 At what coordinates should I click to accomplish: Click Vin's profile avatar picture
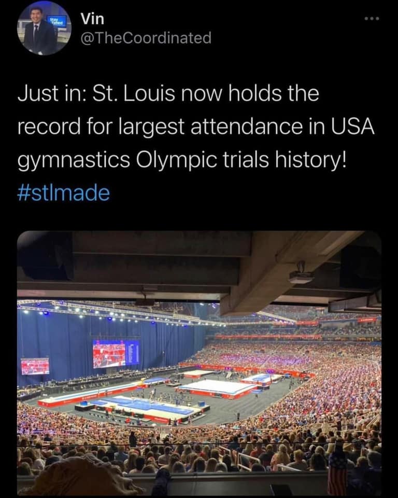(x=44, y=29)
